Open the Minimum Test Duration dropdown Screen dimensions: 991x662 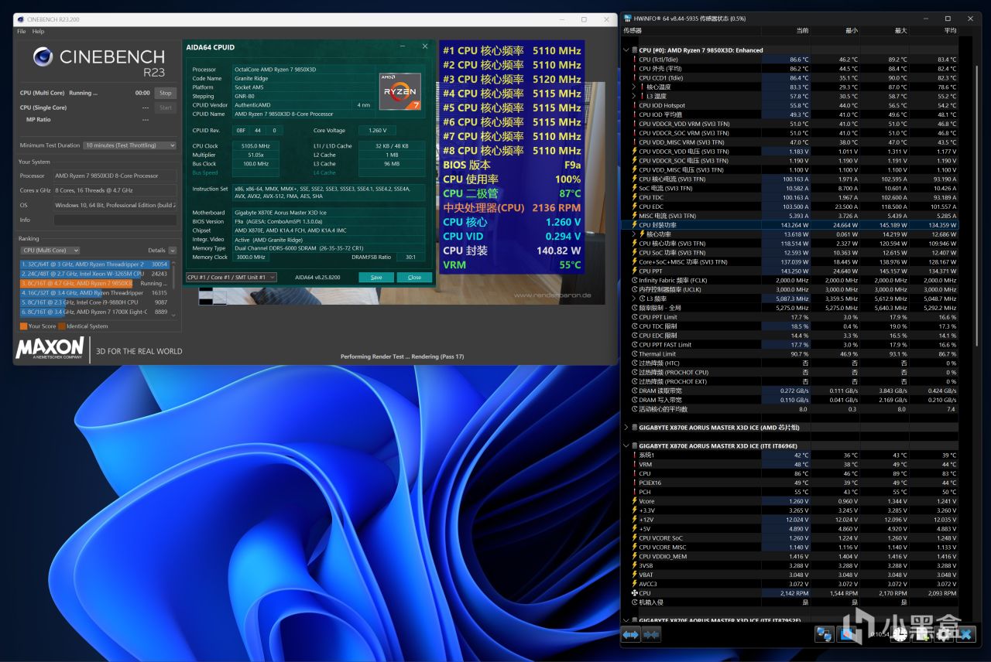click(x=129, y=145)
